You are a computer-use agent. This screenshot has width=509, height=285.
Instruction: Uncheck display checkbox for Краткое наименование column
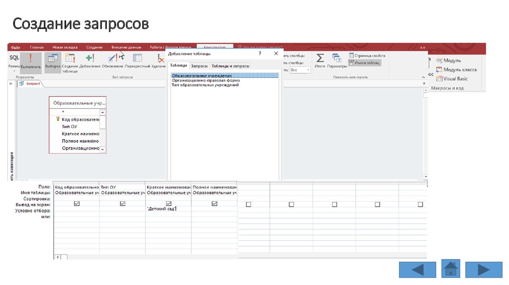(169, 204)
